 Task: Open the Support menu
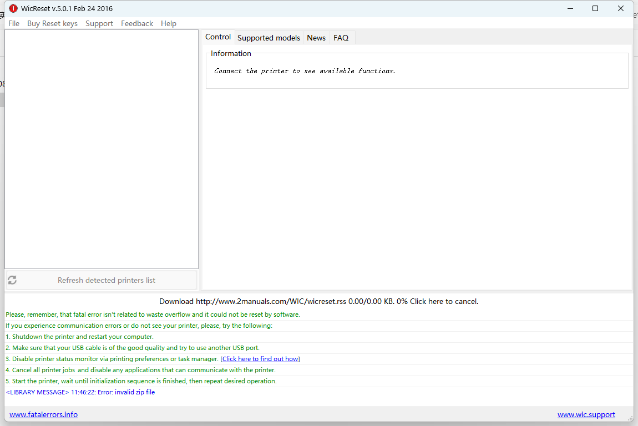[99, 23]
